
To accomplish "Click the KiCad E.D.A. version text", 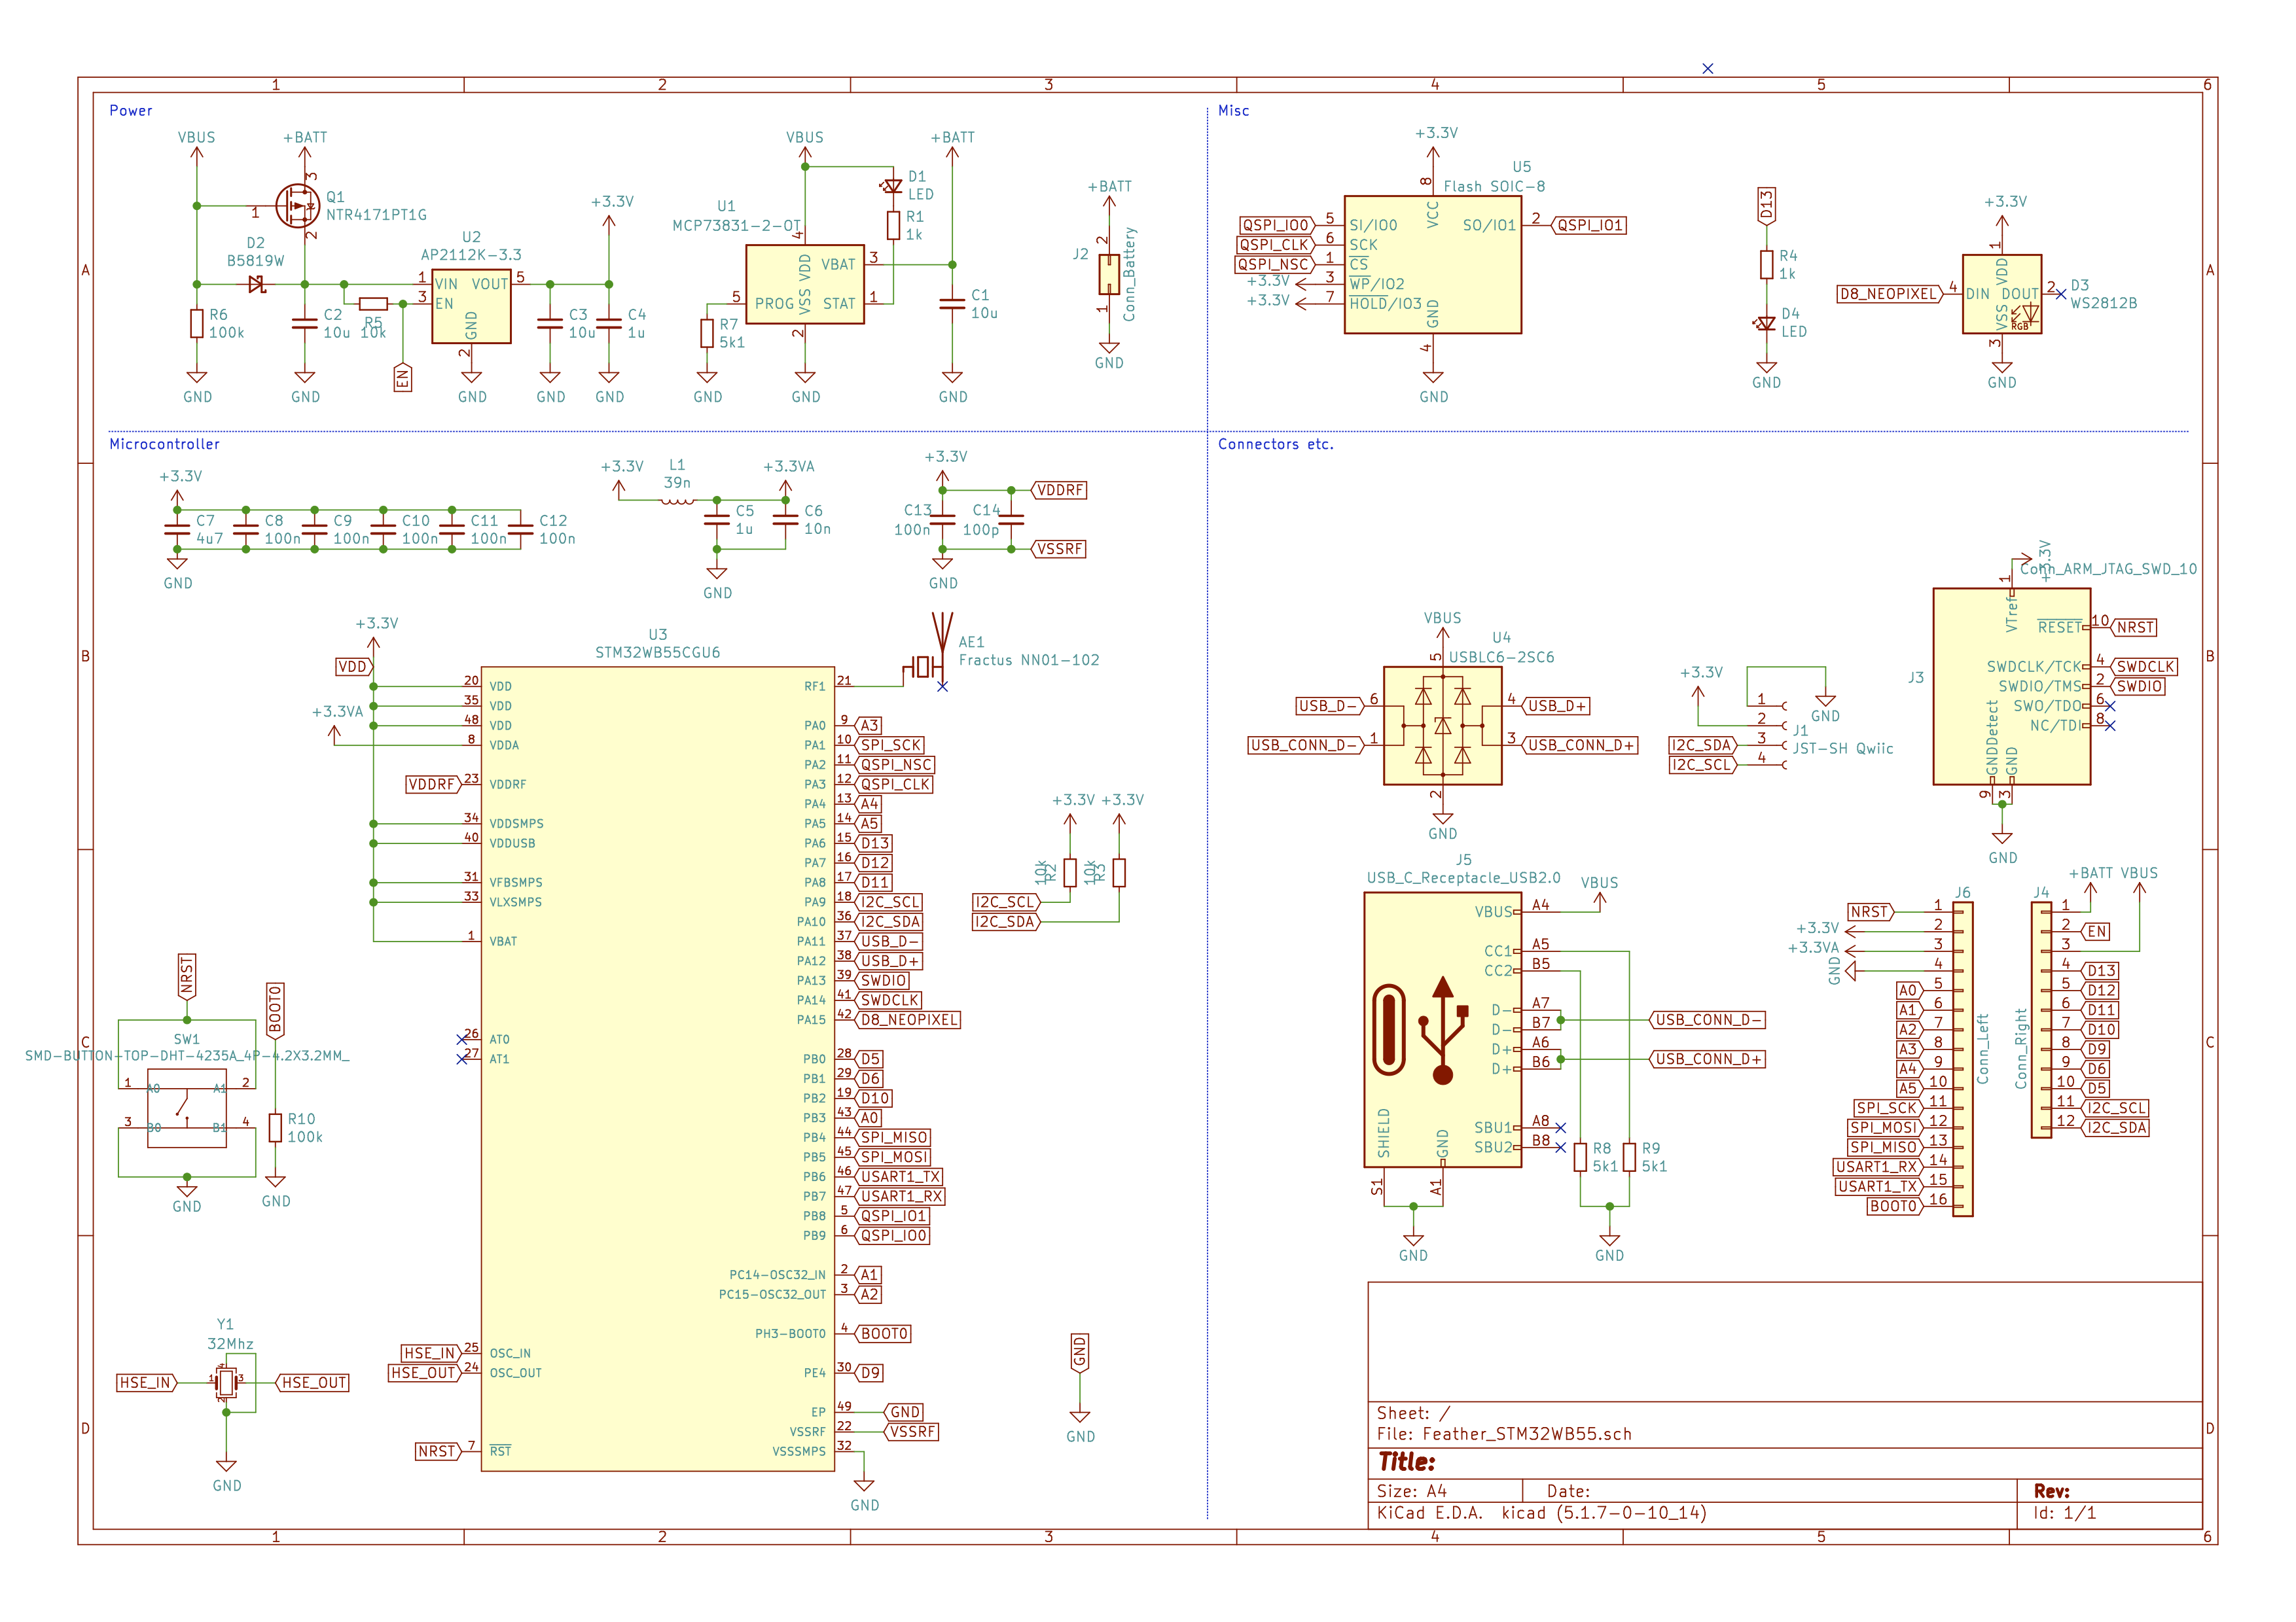I will pos(1541,1513).
